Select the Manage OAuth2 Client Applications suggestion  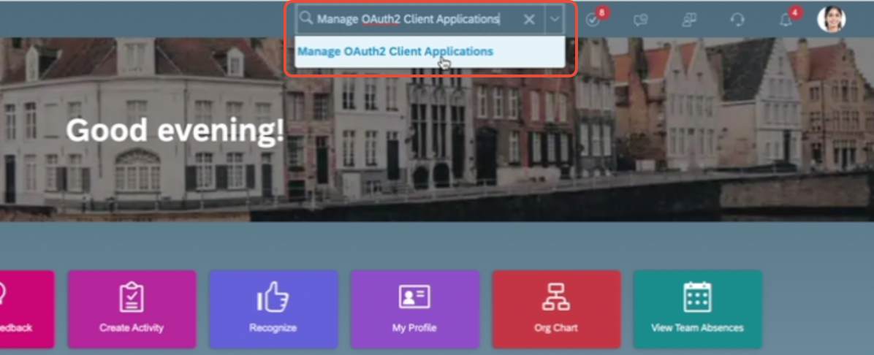point(430,52)
